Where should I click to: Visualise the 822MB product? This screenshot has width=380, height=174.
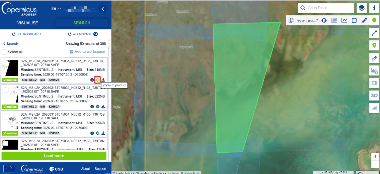(x=10, y=107)
